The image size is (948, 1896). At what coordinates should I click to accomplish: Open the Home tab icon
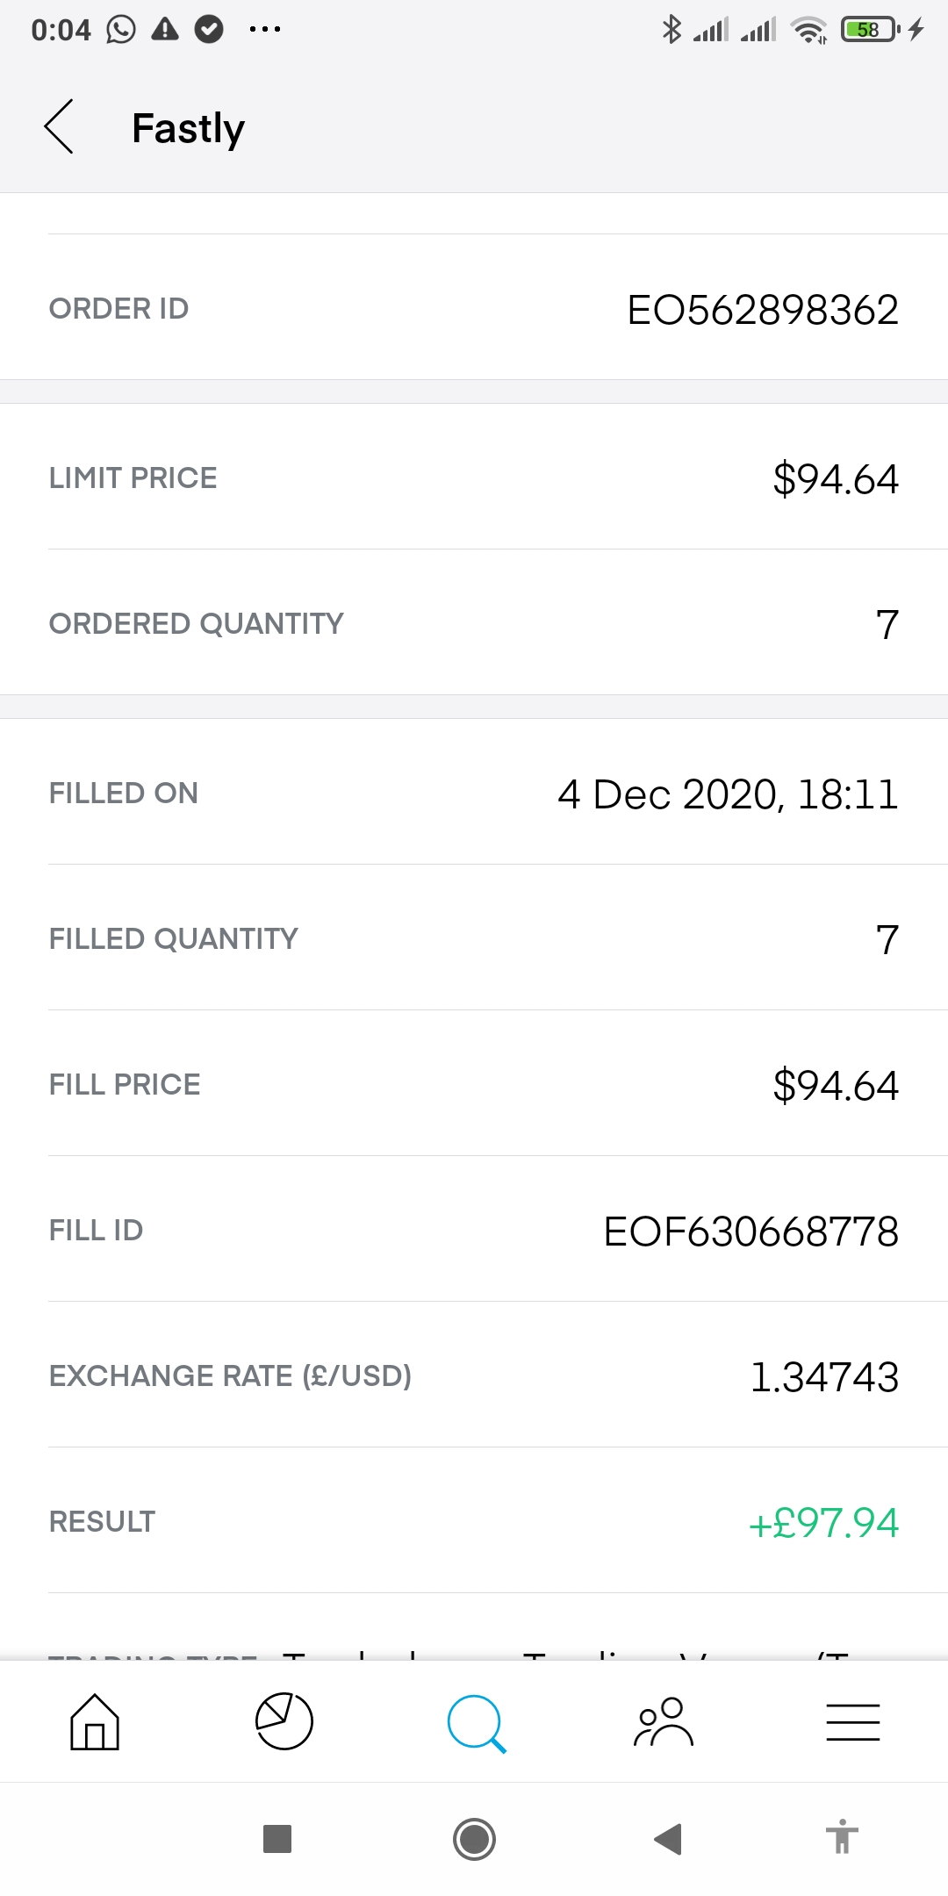coord(95,1721)
